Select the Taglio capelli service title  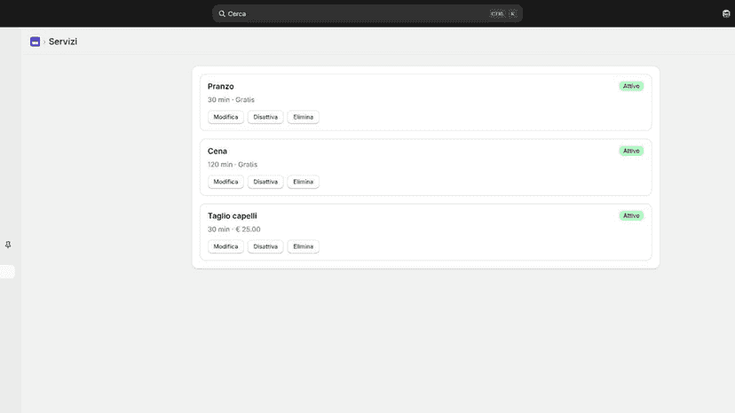(232, 216)
